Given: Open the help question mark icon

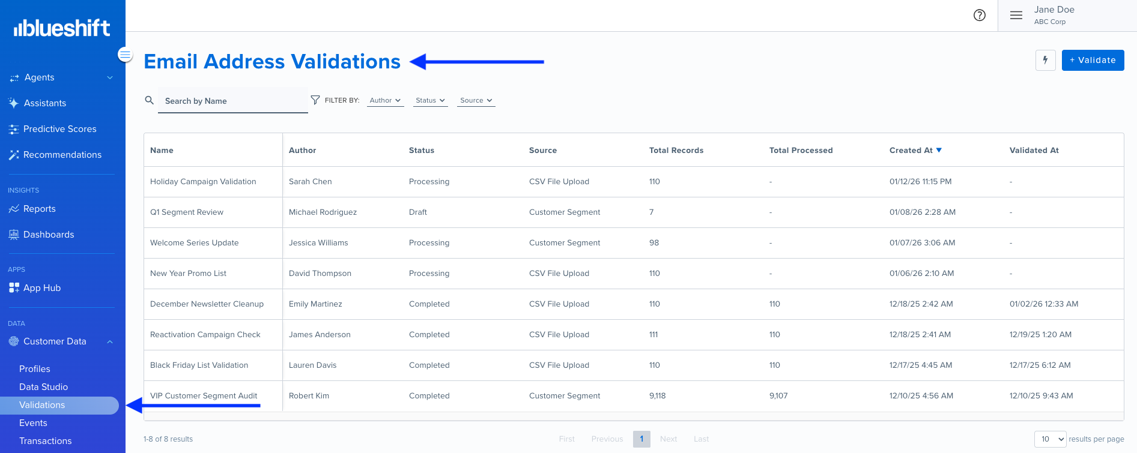Looking at the screenshot, I should pyautogui.click(x=980, y=16).
